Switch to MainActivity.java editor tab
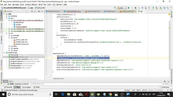 (x=54, y=11)
